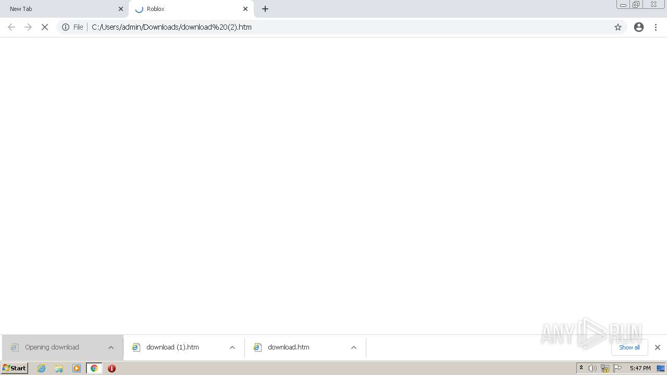Viewport: 667px width, 375px height.
Task: Open volume speaker icon in tray
Action: point(592,368)
